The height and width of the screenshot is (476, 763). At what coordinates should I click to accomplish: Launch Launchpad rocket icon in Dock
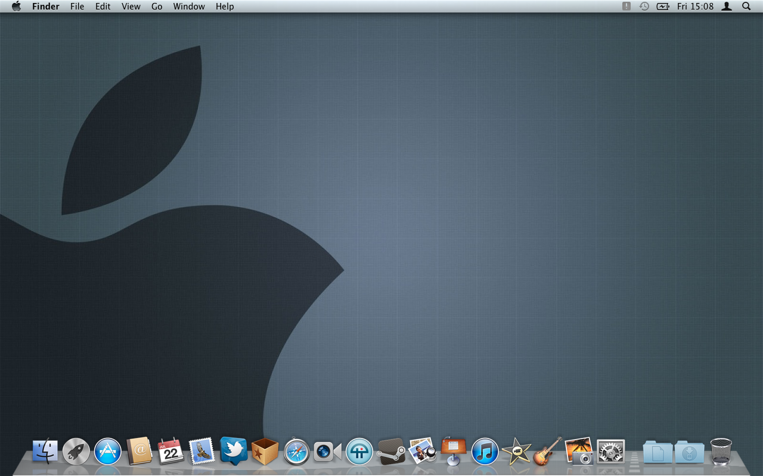(x=76, y=452)
